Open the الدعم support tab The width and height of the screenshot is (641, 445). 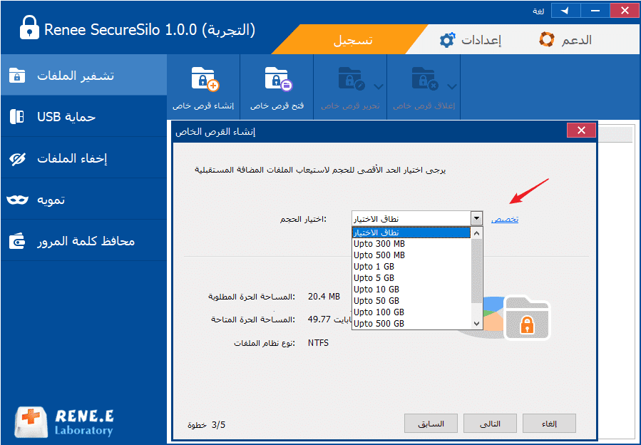565,40
